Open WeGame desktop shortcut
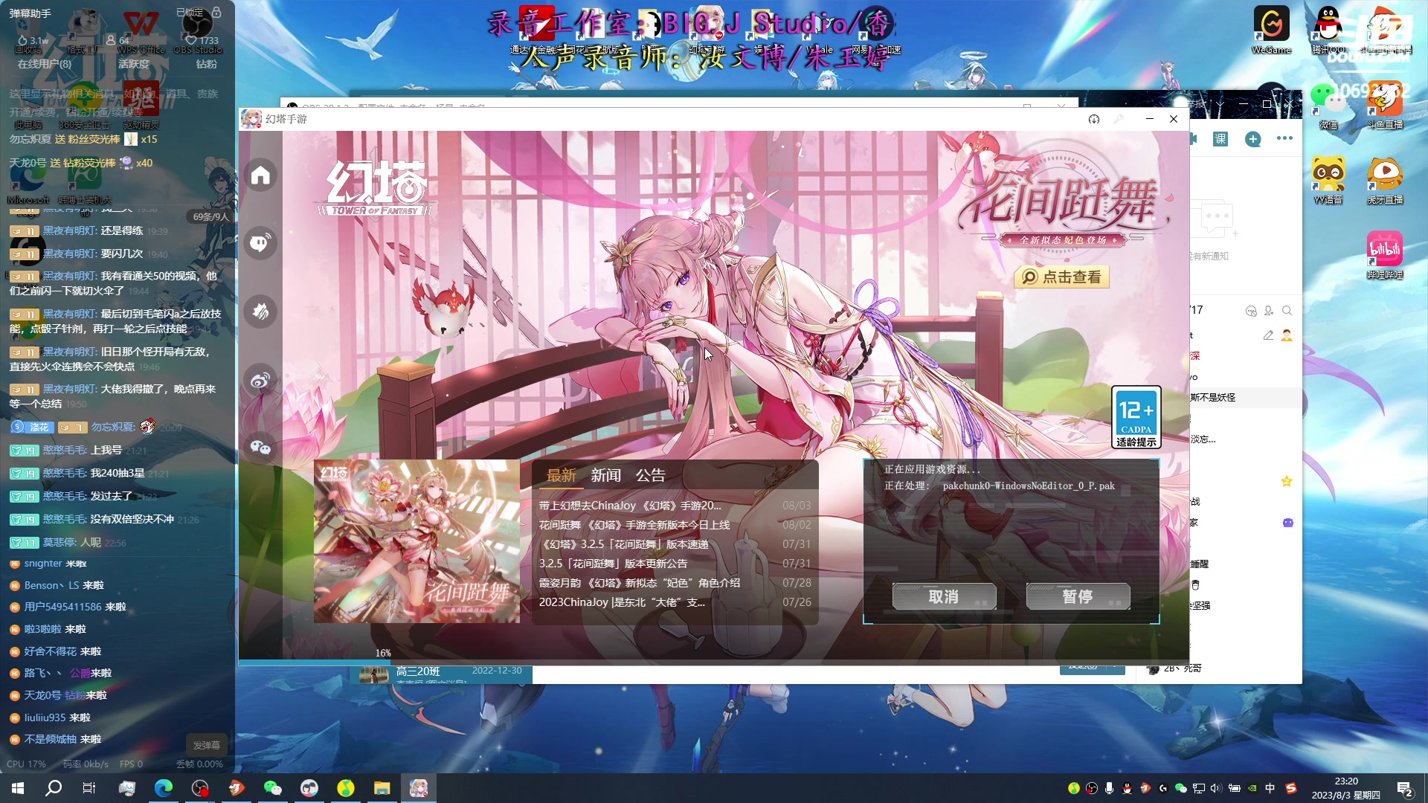Screen dimensions: 1428x803 (x=1272, y=30)
